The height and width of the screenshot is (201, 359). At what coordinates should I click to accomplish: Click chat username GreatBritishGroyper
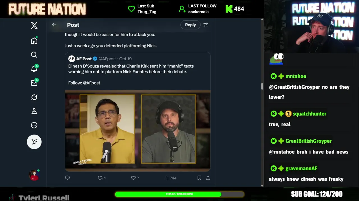309,141
